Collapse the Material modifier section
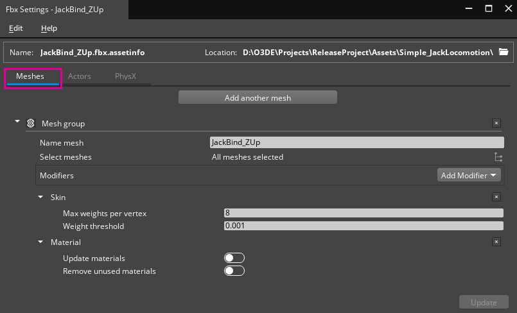 (40, 242)
